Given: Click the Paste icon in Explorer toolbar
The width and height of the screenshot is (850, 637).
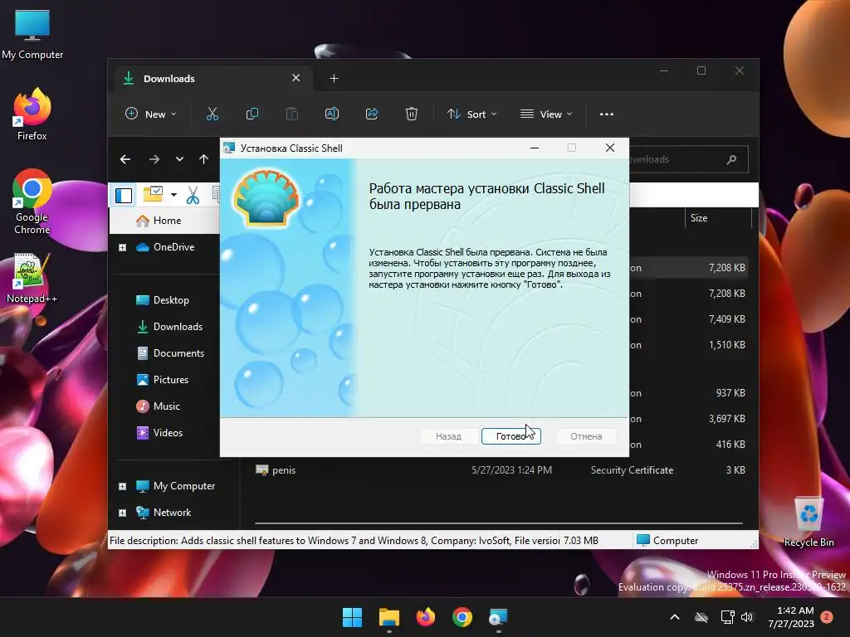Looking at the screenshot, I should (291, 114).
